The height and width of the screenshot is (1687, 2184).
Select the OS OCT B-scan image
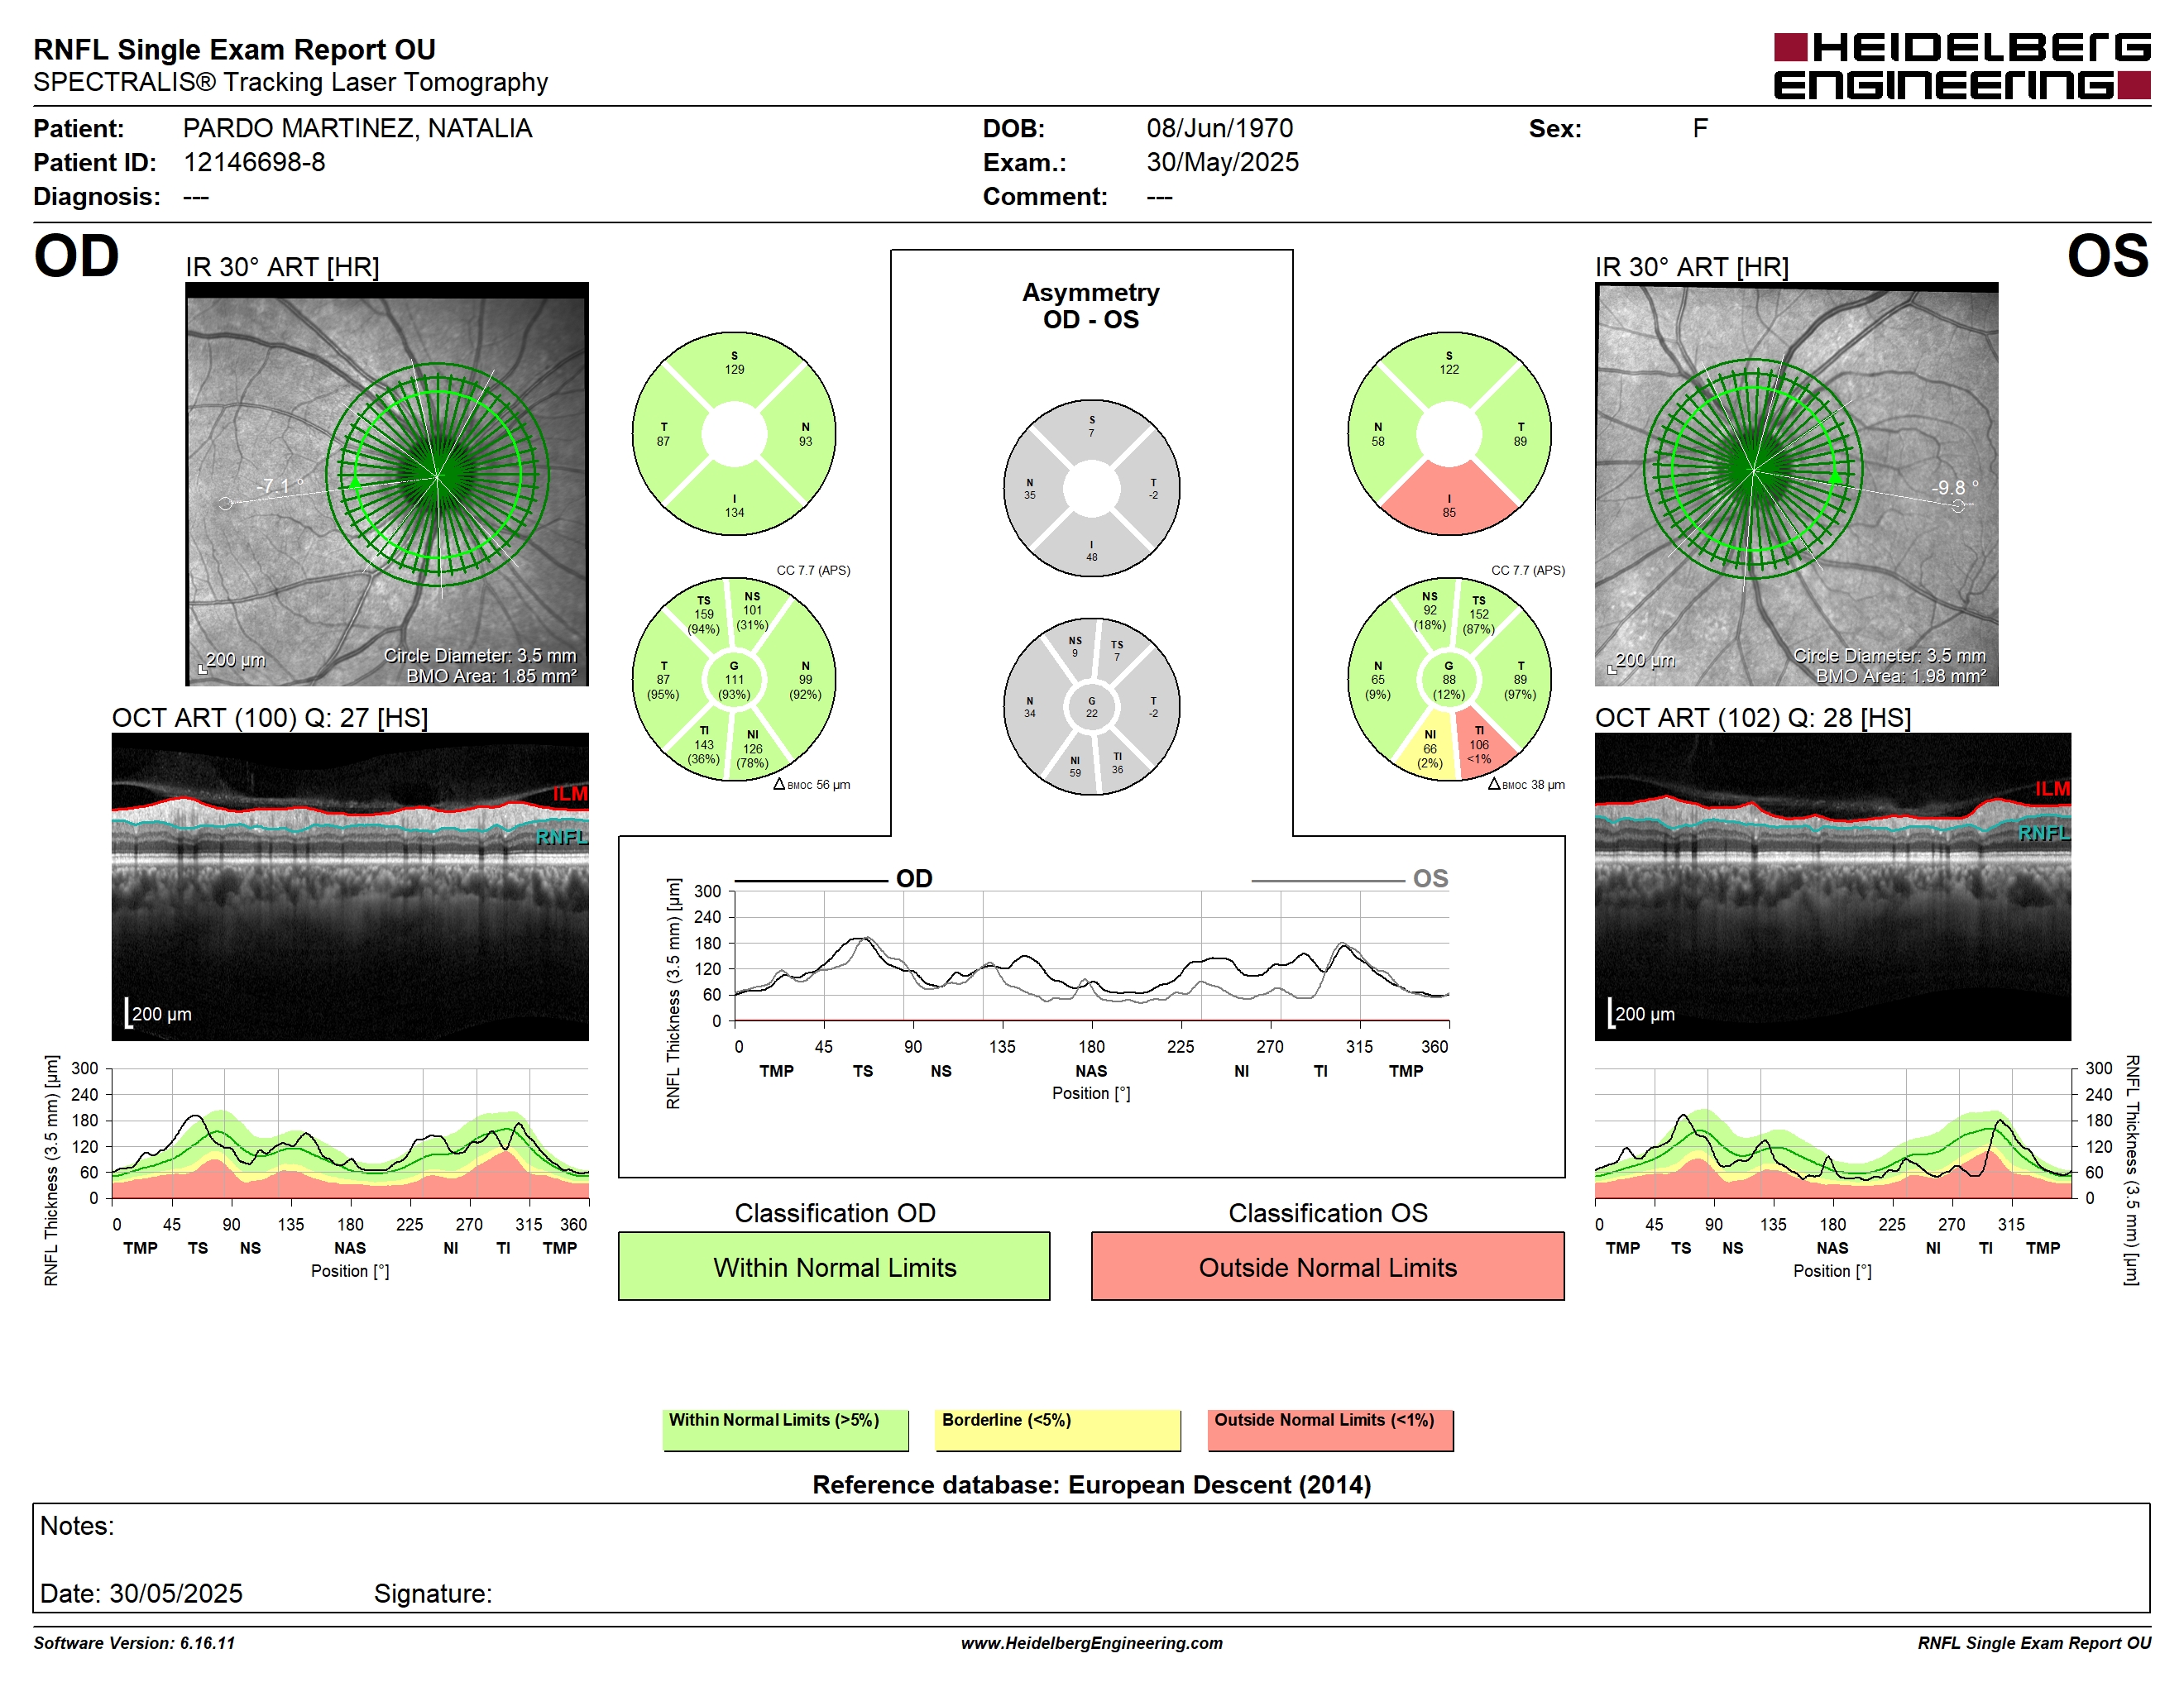pyautogui.click(x=1832, y=887)
